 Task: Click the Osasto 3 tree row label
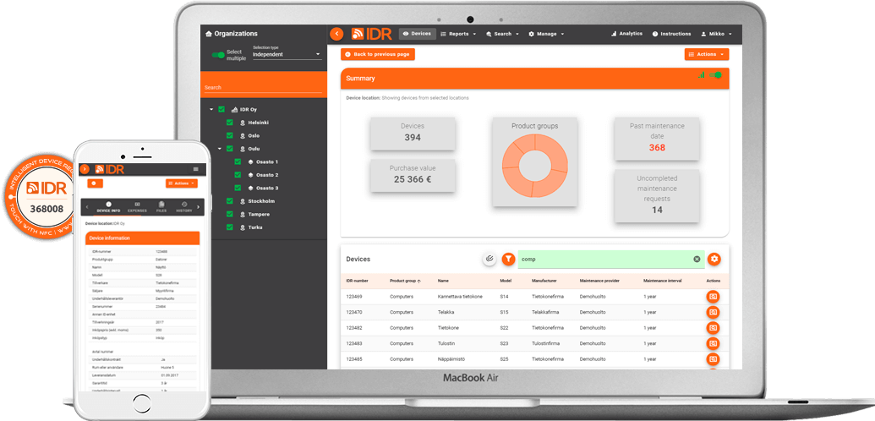coord(267,189)
